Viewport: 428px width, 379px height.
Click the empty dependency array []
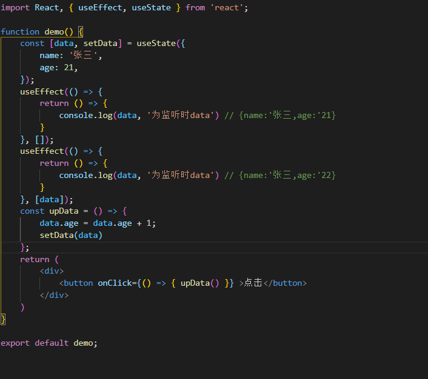click(x=39, y=140)
